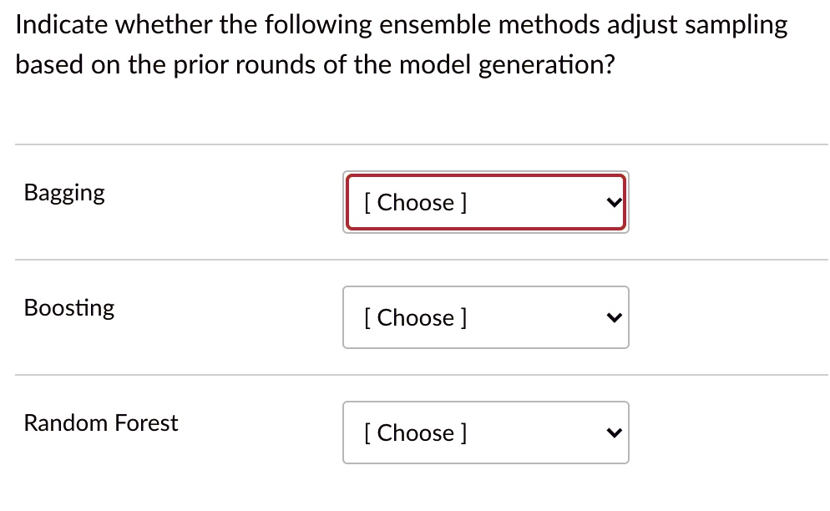Screen dimensions: 830x511
Task: Select the highlighted Choose box for Bagging
Action: tap(486, 202)
